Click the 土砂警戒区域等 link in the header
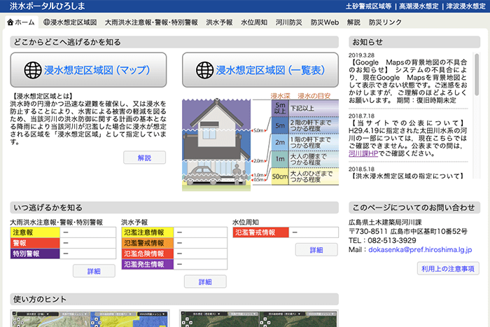This screenshot has width=490, height=327. [370, 6]
